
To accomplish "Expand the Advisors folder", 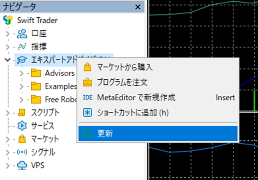I will [x=22, y=73].
